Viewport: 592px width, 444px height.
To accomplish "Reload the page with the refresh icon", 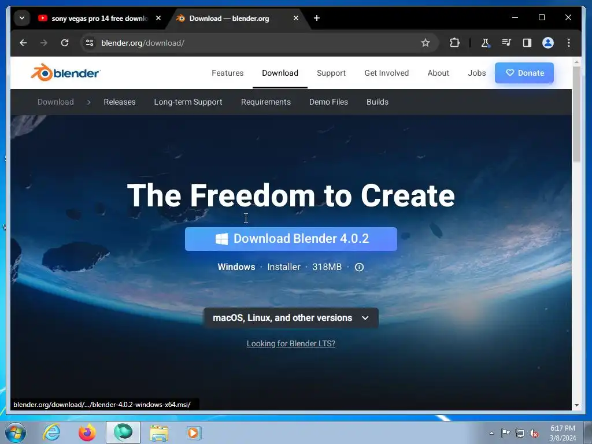I will 65,43.
